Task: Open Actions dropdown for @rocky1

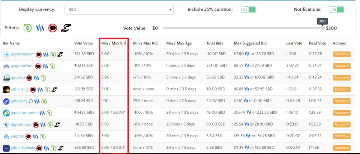Action: coord(342,78)
